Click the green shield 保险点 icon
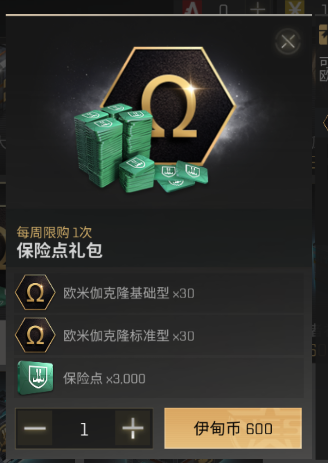 click(36, 378)
